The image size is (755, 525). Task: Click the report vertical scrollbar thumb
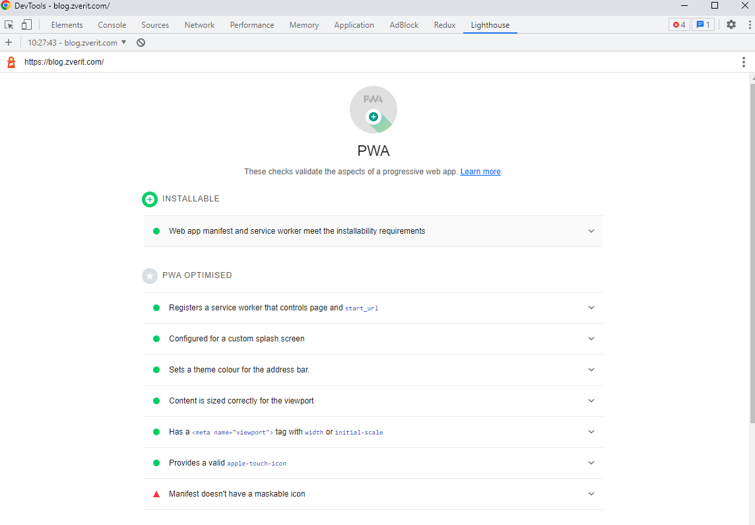752,254
